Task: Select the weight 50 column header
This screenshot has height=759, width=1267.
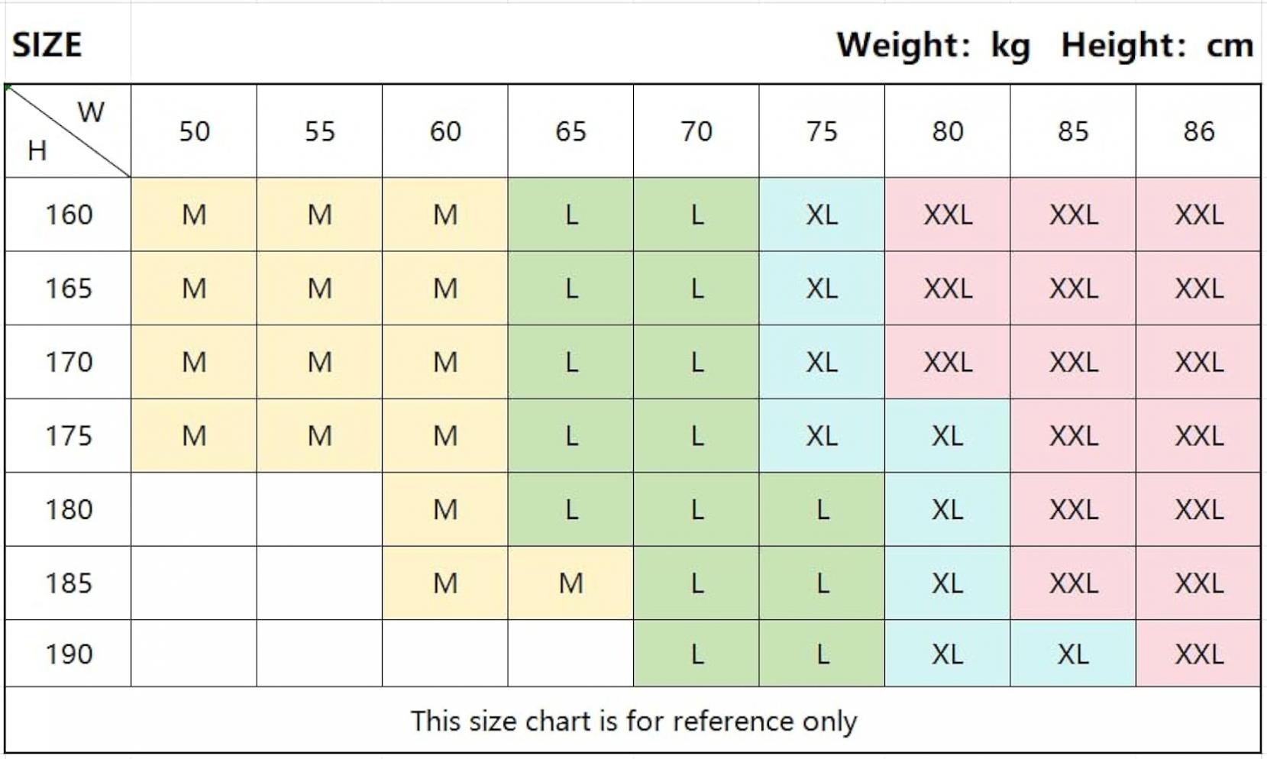Action: pyautogui.click(x=194, y=131)
